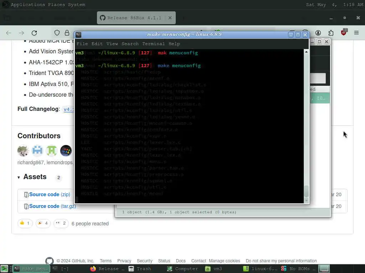Screen dimensions: 365x273
Task: Open the Privacy footer link
Action: pos(124,261)
